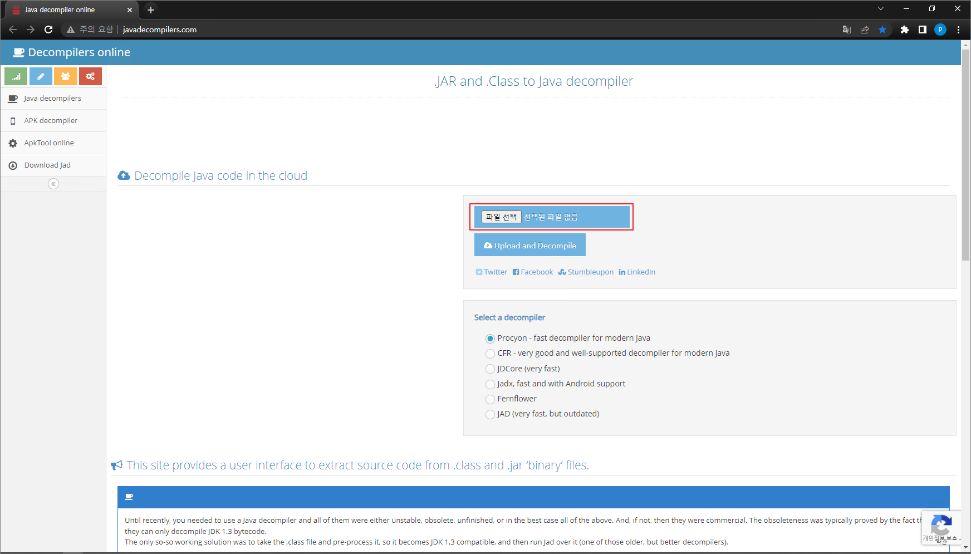The height and width of the screenshot is (554, 971).
Task: Open Download Jad sidebar entry
Action: [x=53, y=165]
